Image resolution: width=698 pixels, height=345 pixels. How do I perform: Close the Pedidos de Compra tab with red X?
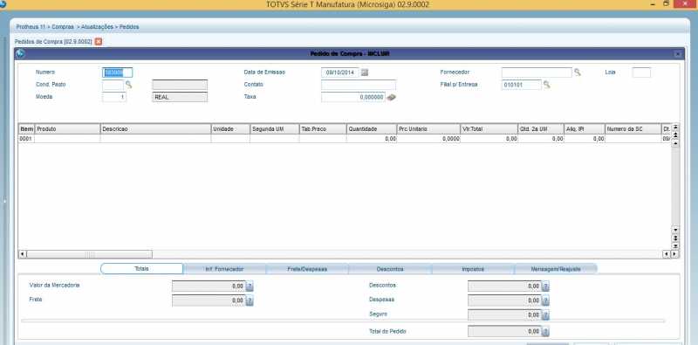99,41
